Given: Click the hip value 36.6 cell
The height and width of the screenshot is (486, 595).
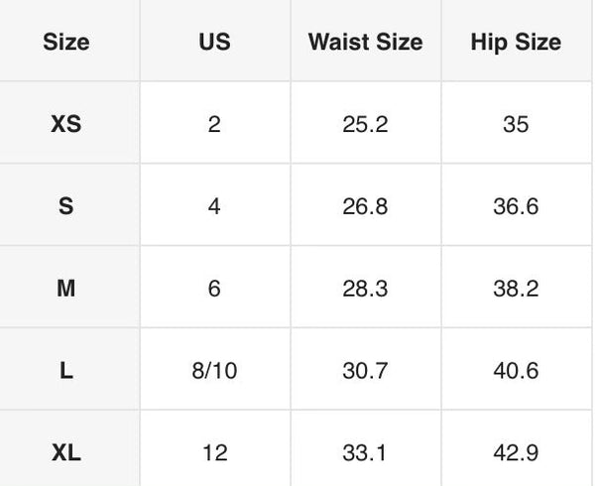Looking at the screenshot, I should (516, 206).
